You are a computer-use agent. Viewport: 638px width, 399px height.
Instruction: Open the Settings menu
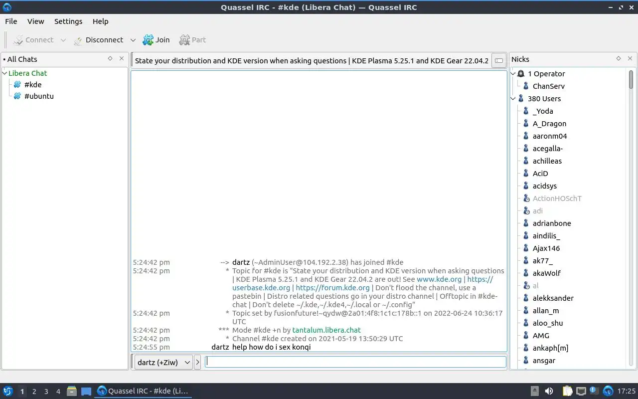[68, 21]
